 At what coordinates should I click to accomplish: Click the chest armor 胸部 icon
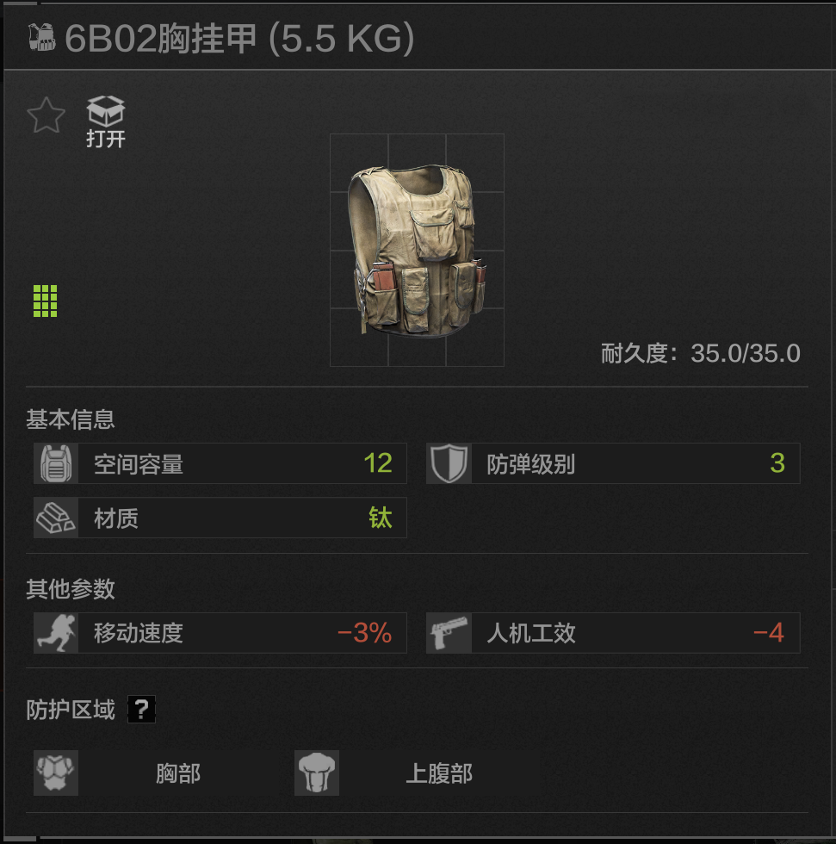click(56, 773)
